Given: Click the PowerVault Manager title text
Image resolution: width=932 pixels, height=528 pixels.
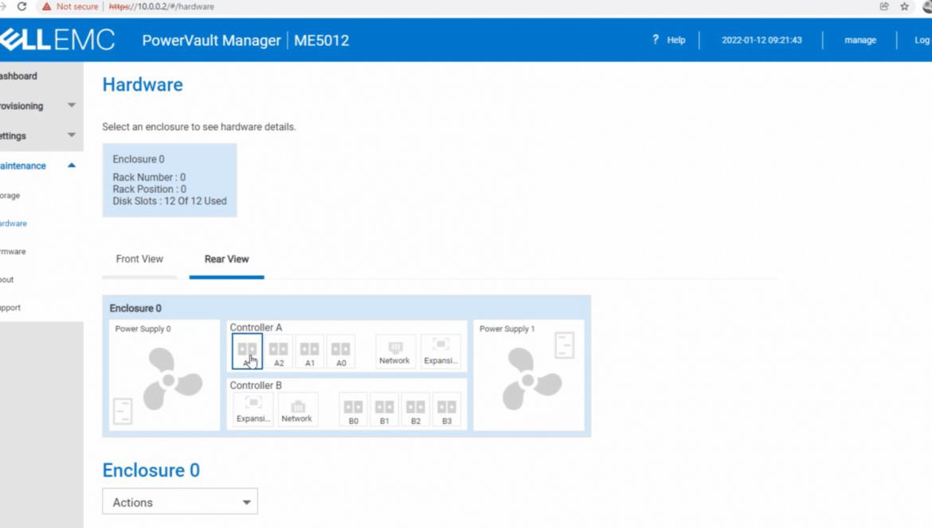Looking at the screenshot, I should [x=211, y=41].
